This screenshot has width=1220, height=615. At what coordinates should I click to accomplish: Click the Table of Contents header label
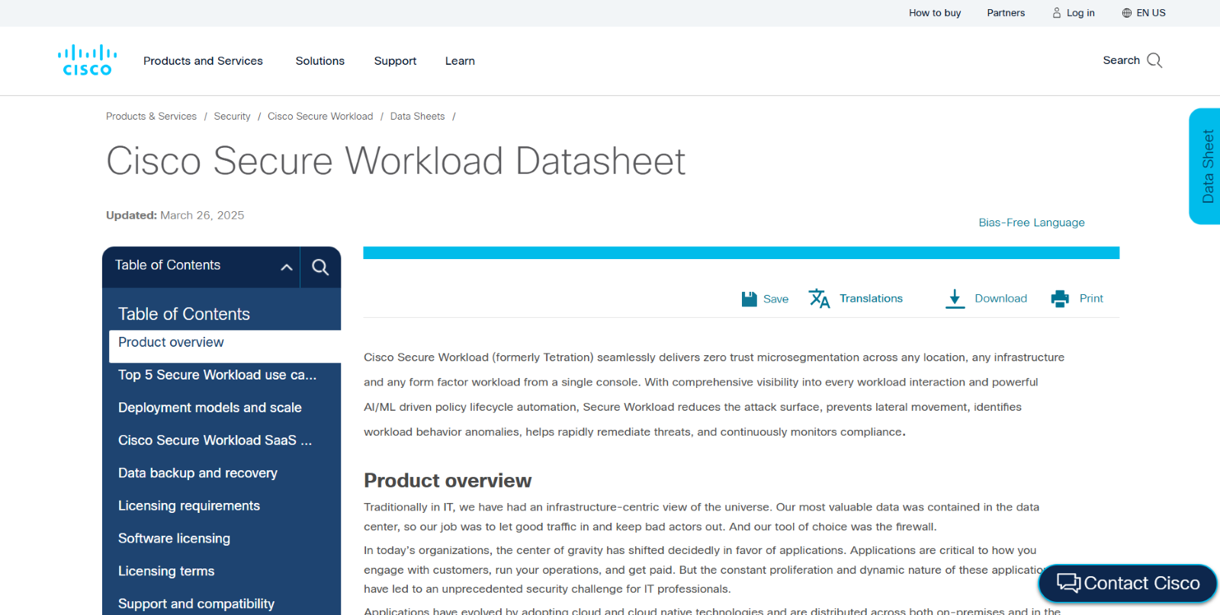pos(168,265)
